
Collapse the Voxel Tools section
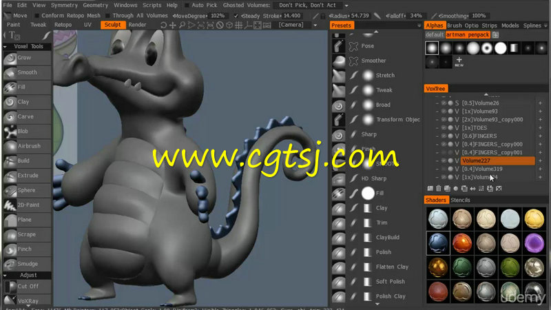[x=5, y=46]
